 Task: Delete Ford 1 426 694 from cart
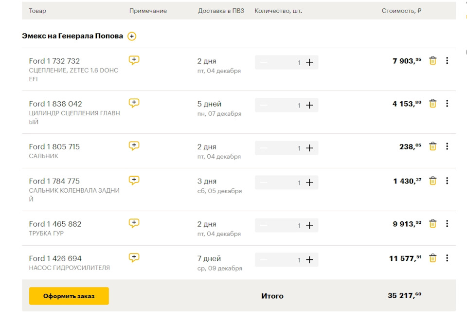pyautogui.click(x=432, y=258)
